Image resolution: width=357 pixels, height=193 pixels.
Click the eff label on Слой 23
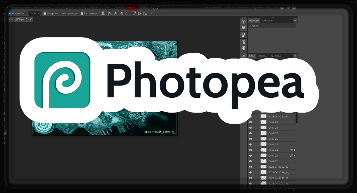[x=291, y=155]
